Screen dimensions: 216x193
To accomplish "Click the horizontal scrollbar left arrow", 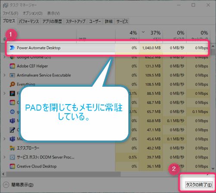I will [x=3, y=174].
